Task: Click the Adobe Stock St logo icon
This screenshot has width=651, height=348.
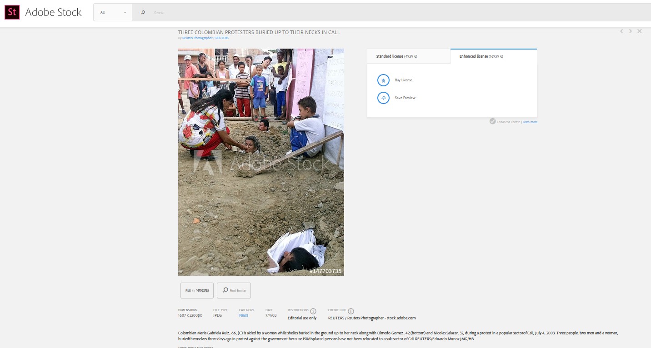Action: pyautogui.click(x=12, y=12)
